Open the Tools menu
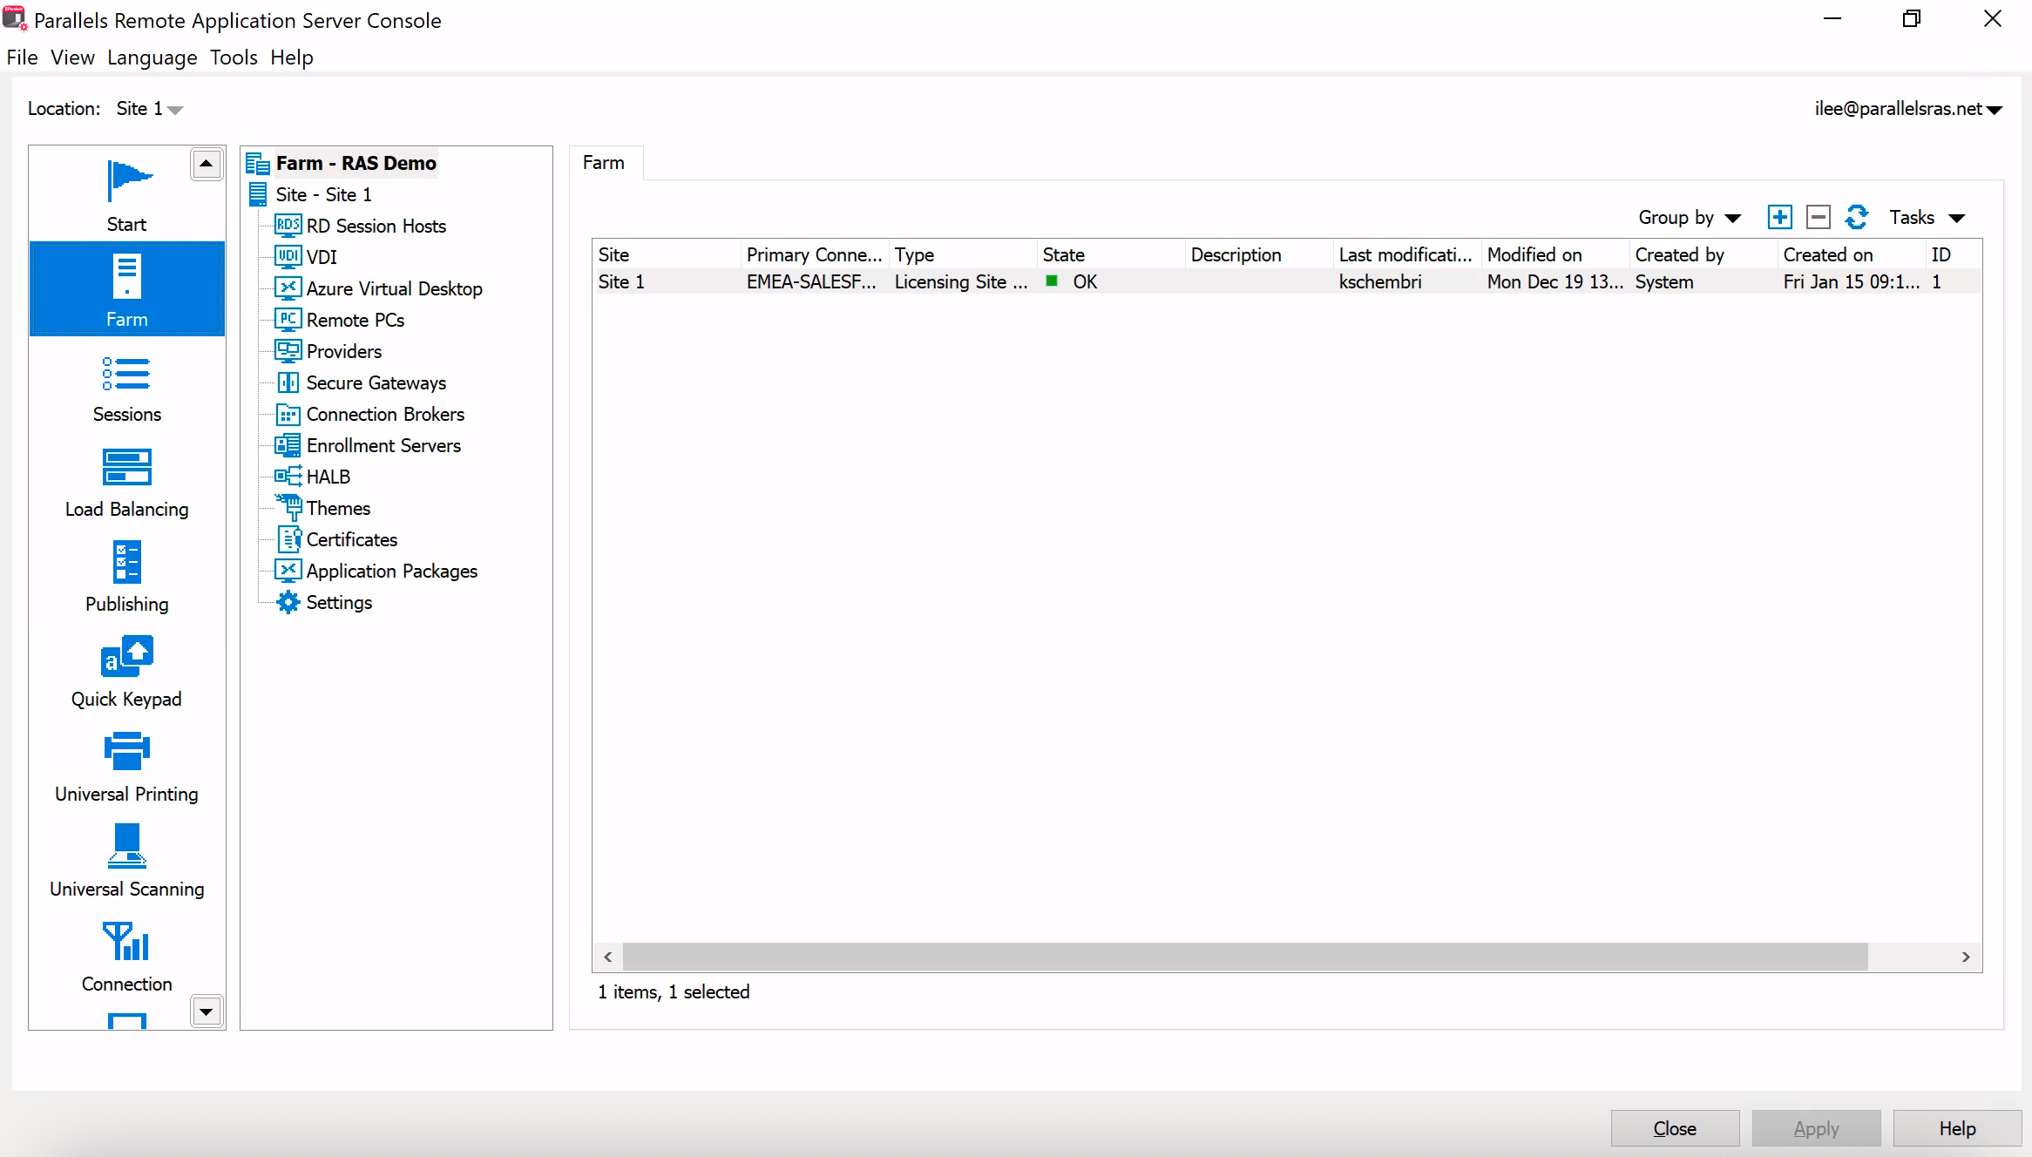Screen dimensions: 2032x1157 [x=234, y=58]
